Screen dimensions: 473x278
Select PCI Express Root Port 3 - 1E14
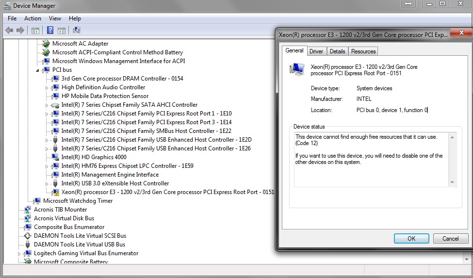(x=147, y=122)
